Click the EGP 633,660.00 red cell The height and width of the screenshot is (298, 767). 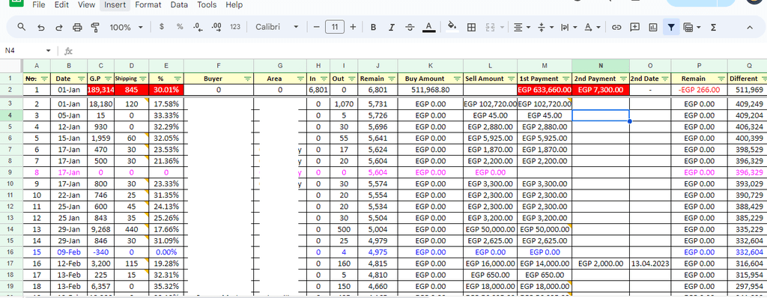click(545, 90)
